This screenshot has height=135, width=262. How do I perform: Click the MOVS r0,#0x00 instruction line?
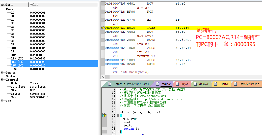148,40
